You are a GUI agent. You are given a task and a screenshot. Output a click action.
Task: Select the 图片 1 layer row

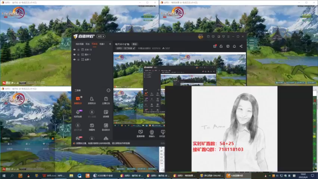click(92, 54)
